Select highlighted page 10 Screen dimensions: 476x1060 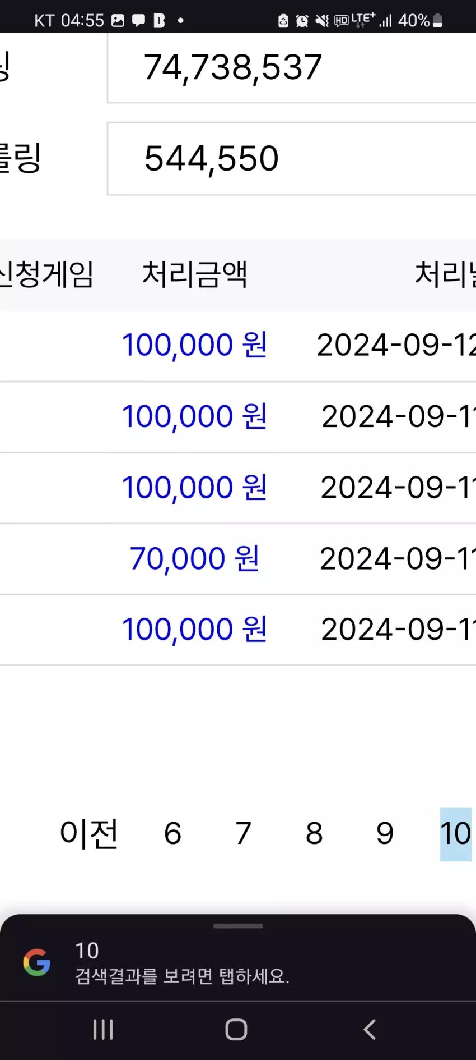tap(456, 834)
